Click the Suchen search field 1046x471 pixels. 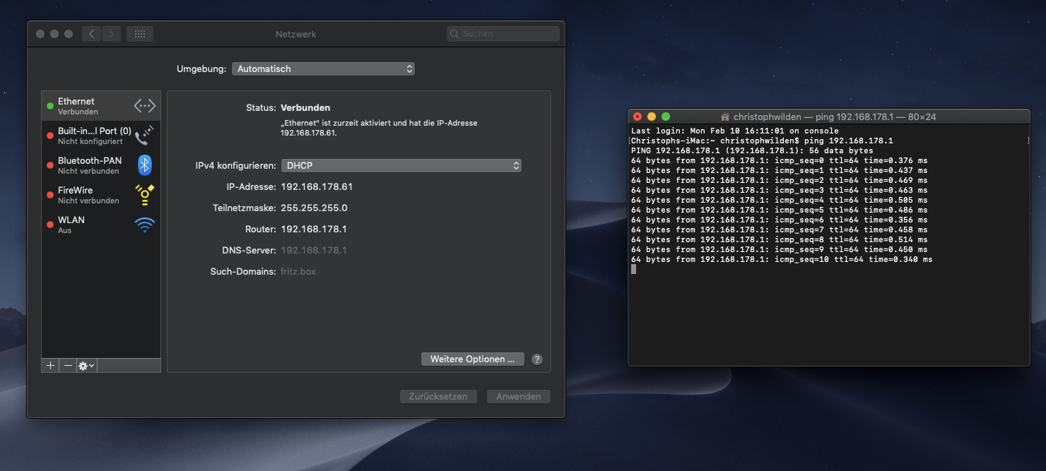tap(503, 34)
